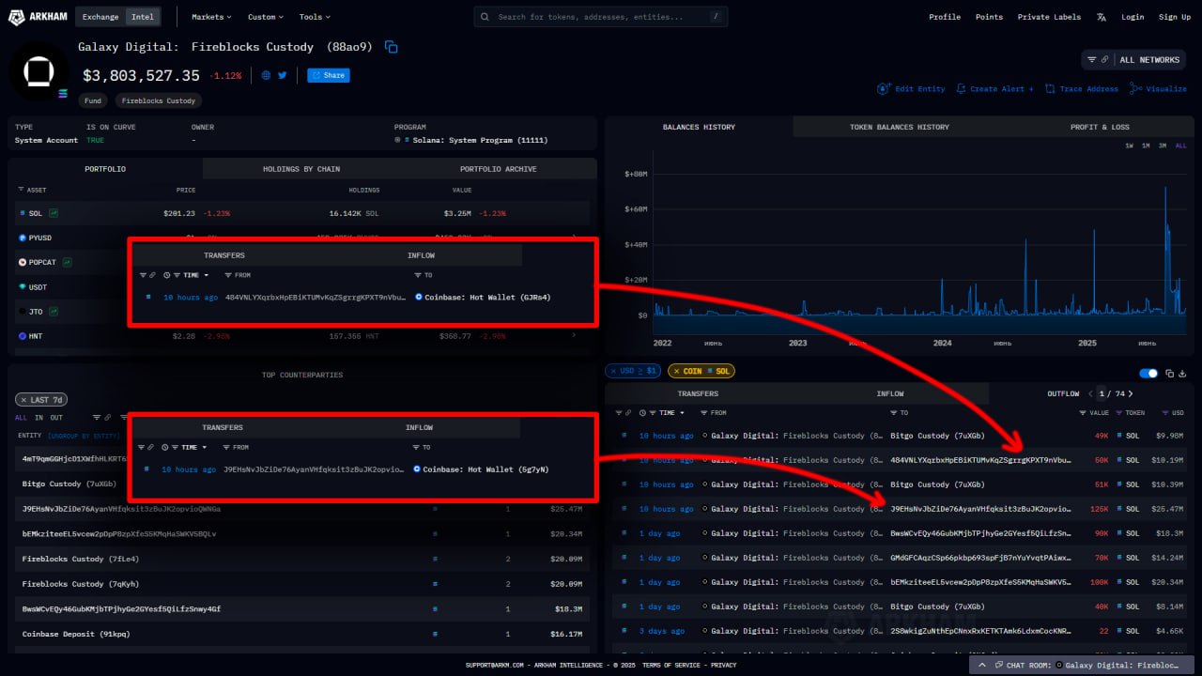Click the ASSET column filter icon

21,190
